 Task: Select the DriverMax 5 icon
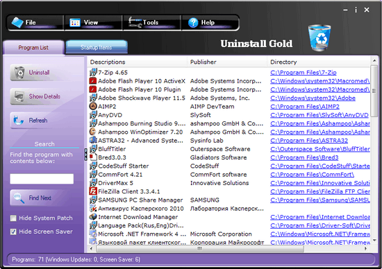click(93, 183)
